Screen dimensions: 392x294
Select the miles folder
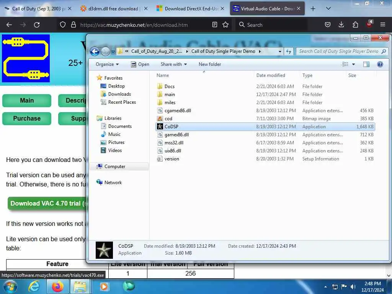(x=265, y=103)
